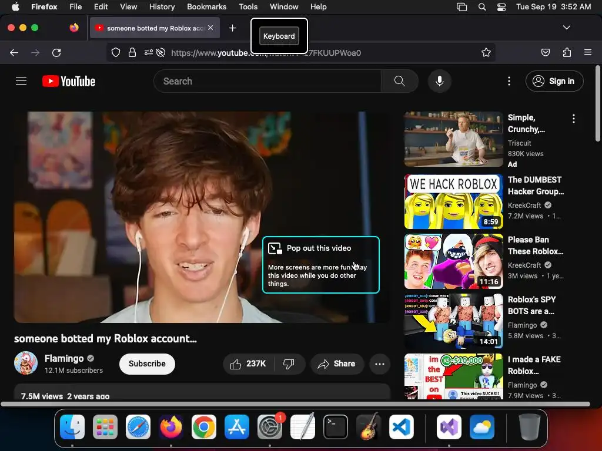Bookmark this page with the star icon
Image resolution: width=602 pixels, height=451 pixels.
pos(486,52)
